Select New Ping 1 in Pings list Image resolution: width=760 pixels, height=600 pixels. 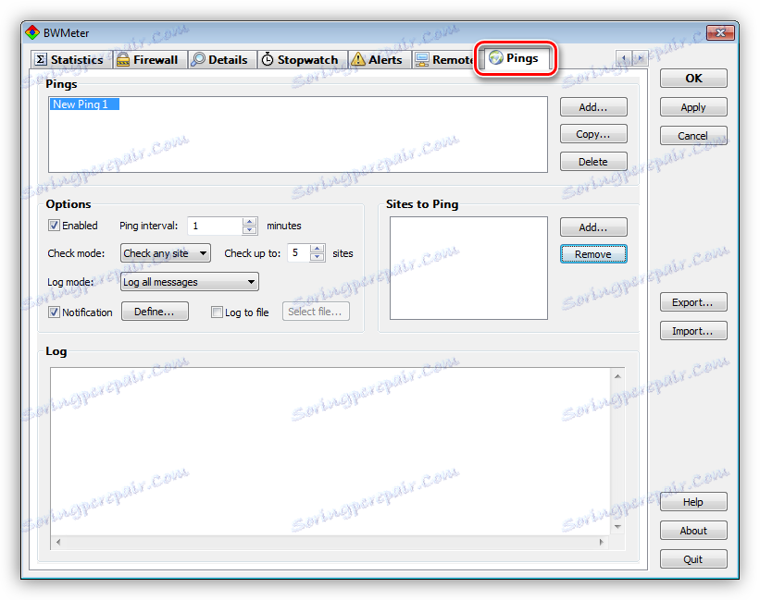point(84,104)
